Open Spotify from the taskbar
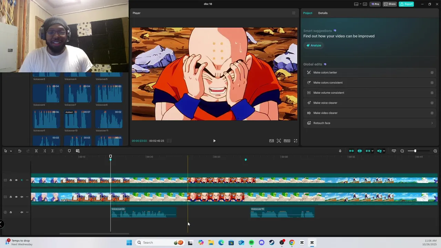 point(252,242)
